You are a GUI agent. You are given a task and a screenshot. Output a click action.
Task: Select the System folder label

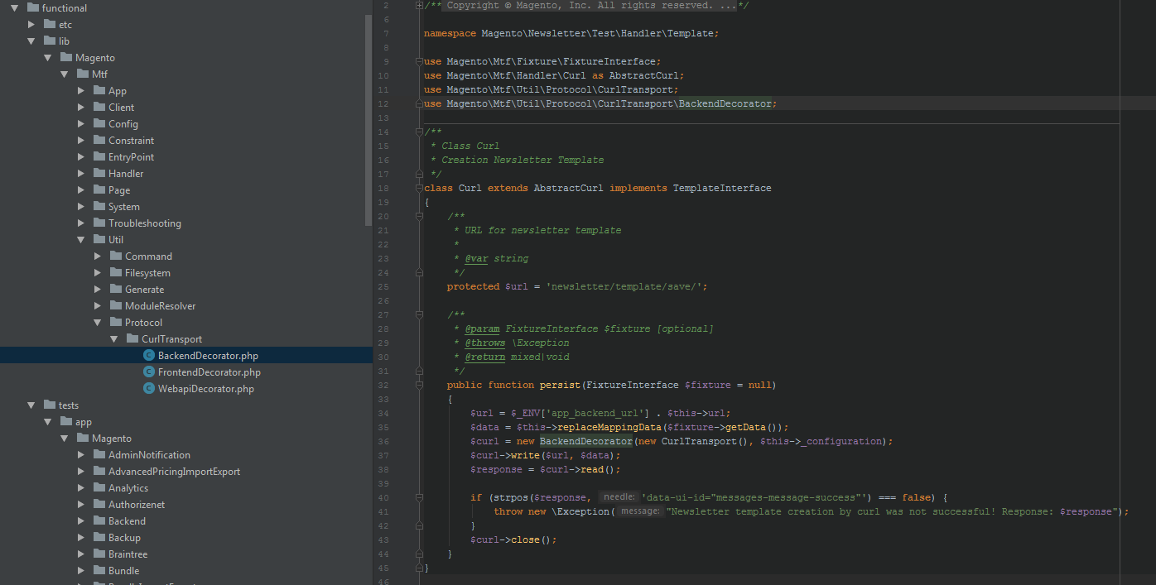(x=124, y=207)
